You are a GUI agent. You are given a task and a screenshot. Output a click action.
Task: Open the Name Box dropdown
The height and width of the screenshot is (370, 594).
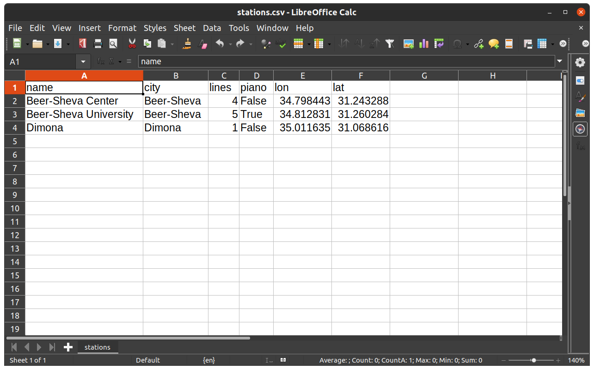(83, 61)
